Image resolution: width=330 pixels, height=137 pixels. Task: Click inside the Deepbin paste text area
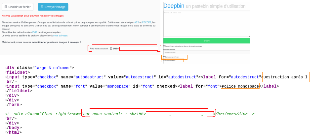click(x=207, y=23)
